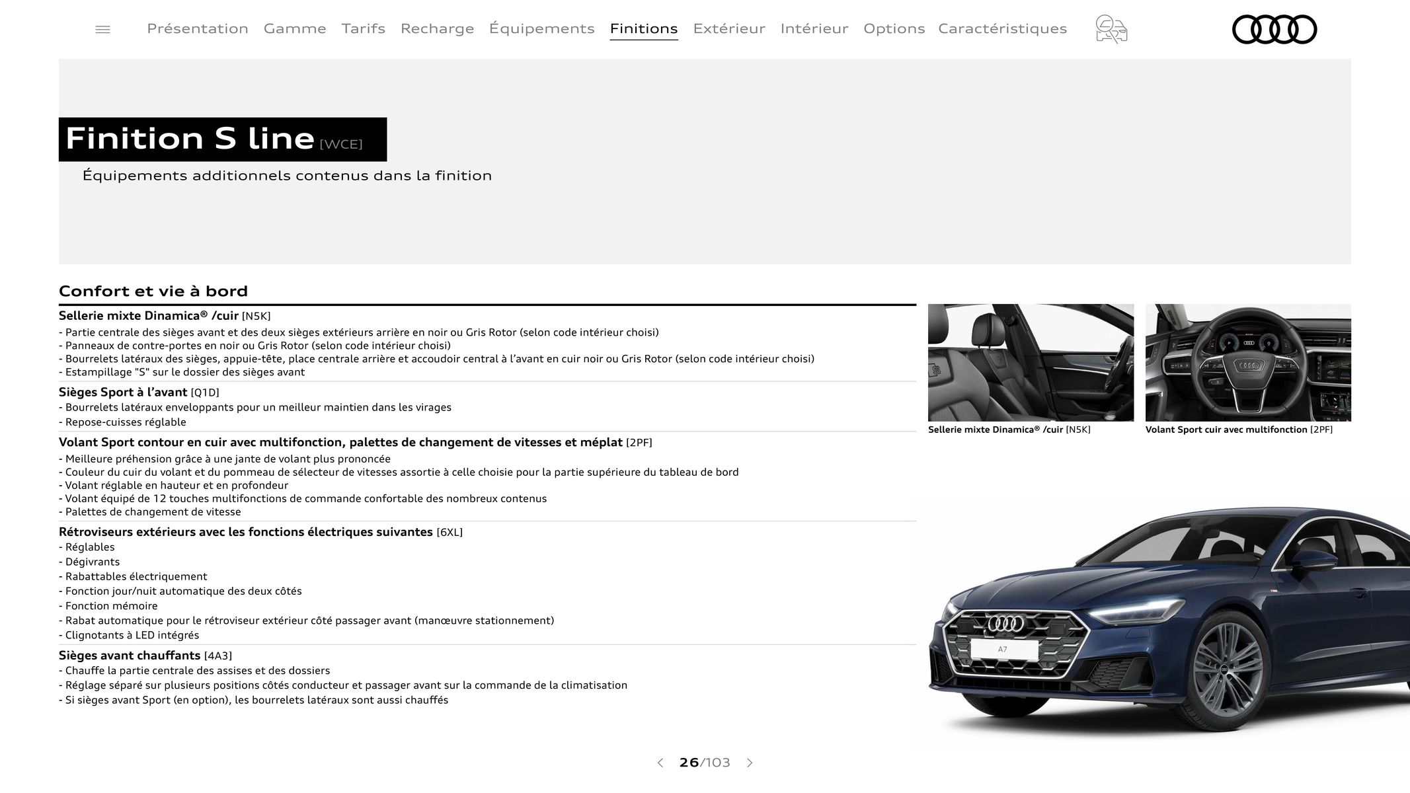Select the Finitions tab
The width and height of the screenshot is (1410, 793).
click(644, 28)
